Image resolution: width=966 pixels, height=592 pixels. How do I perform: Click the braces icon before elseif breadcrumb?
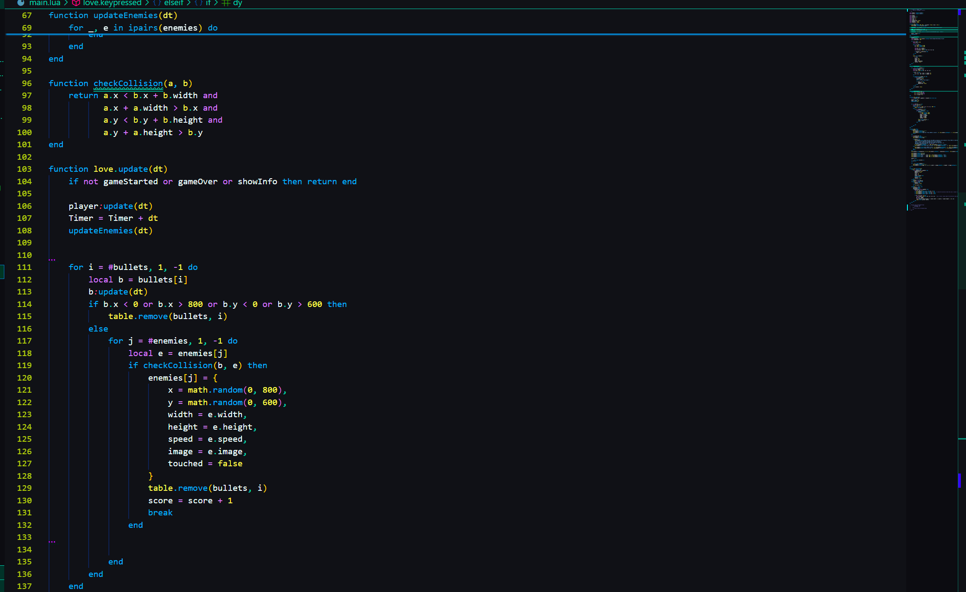tap(157, 3)
